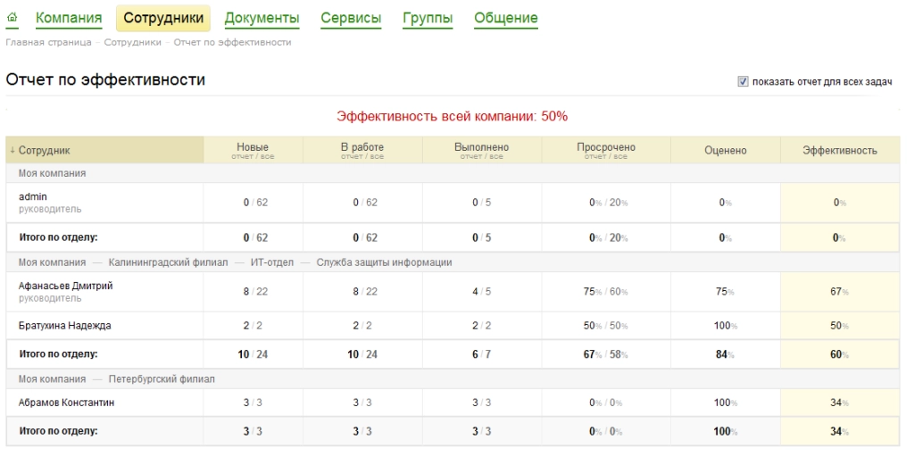Open Афанасьев Дмитрий employee profile

(65, 286)
